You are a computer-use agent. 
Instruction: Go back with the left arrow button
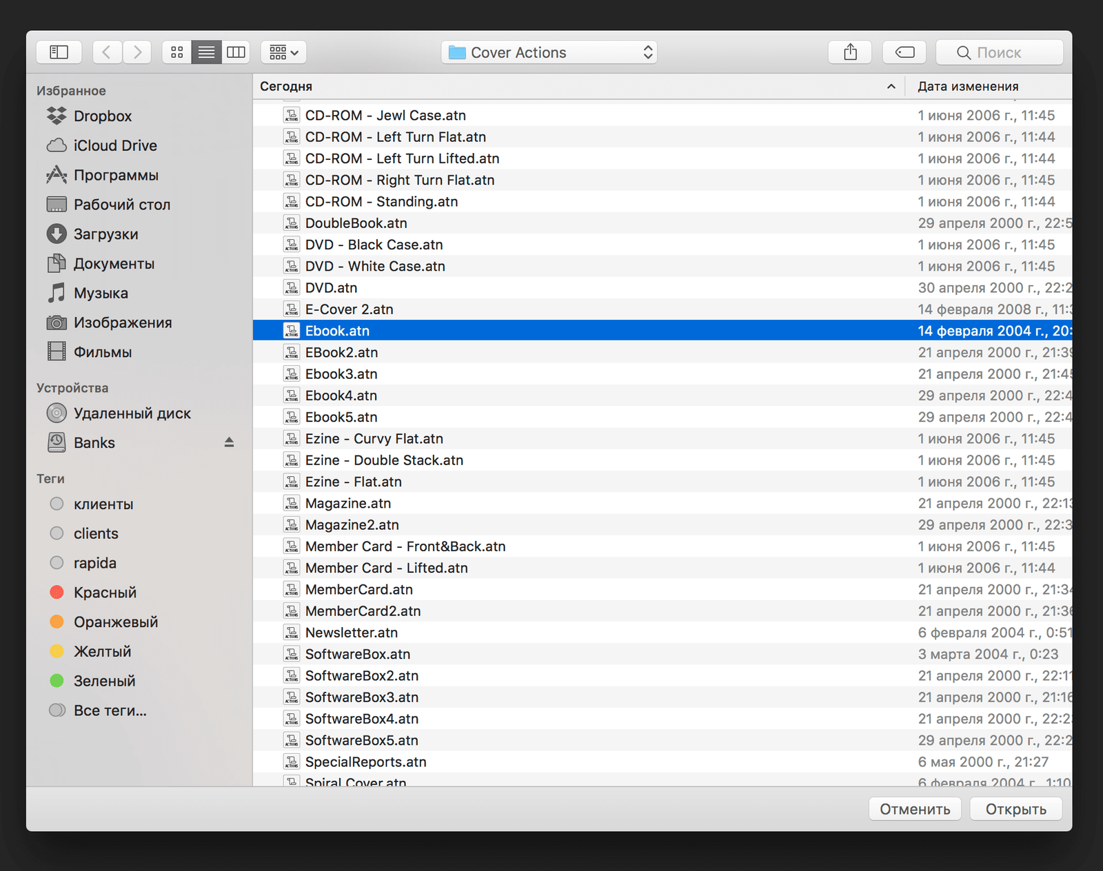107,52
